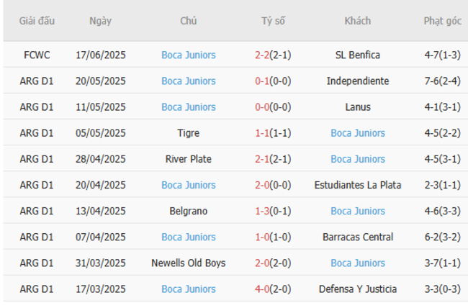Select Independiente away team

point(358,81)
